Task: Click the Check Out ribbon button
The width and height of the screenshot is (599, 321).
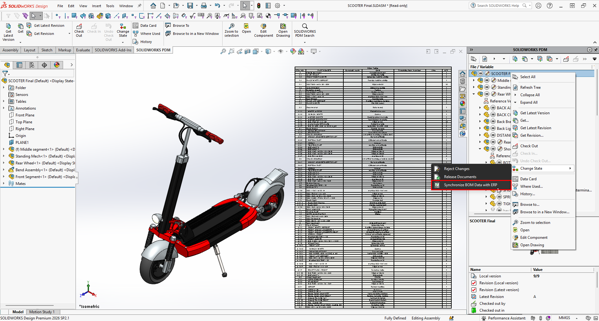Action: [x=79, y=31]
